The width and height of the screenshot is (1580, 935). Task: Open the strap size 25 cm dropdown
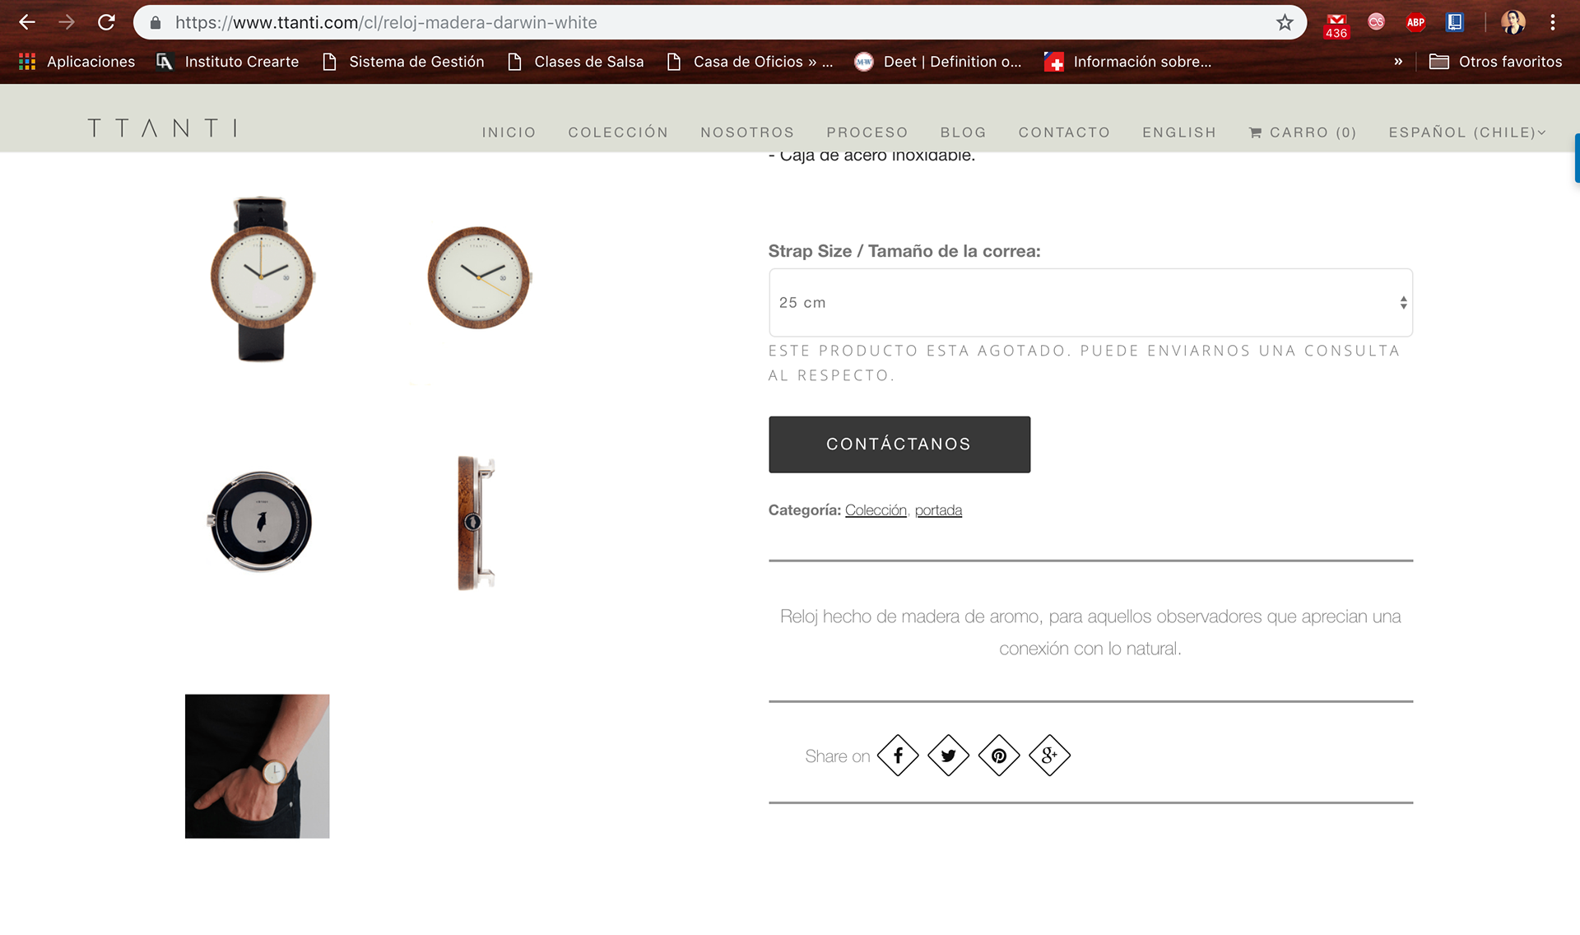1090,302
